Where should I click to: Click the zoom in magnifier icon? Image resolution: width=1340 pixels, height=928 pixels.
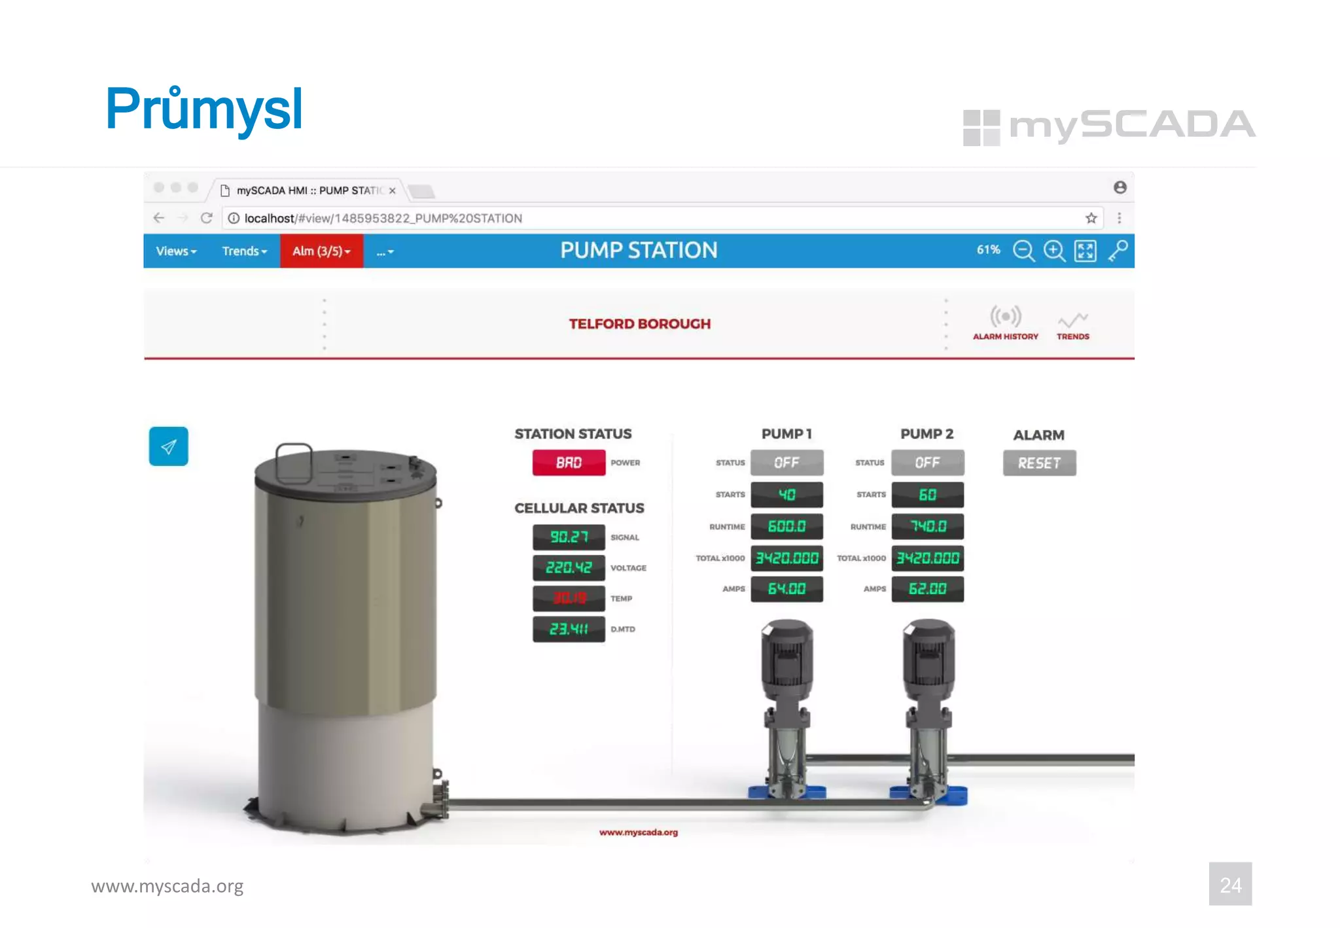pyautogui.click(x=1055, y=251)
